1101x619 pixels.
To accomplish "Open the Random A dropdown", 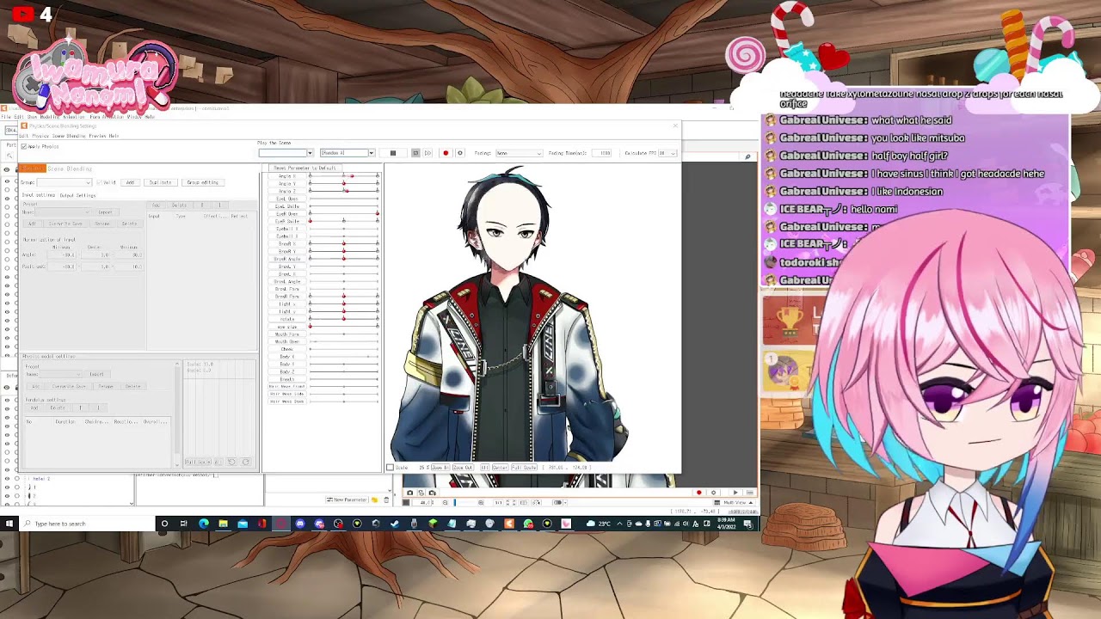I will pos(348,153).
